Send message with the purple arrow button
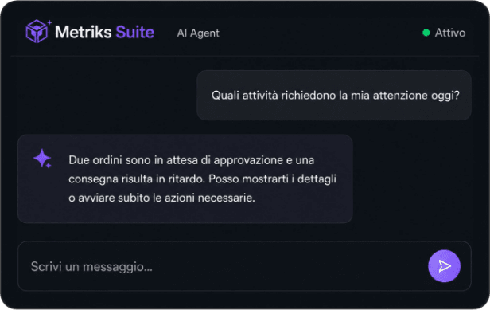 click(x=444, y=266)
